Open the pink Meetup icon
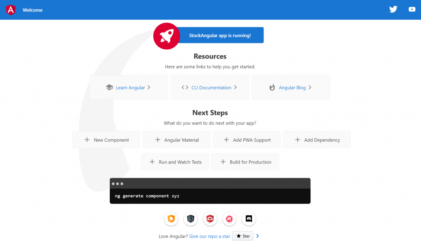 pyautogui.click(x=229, y=219)
